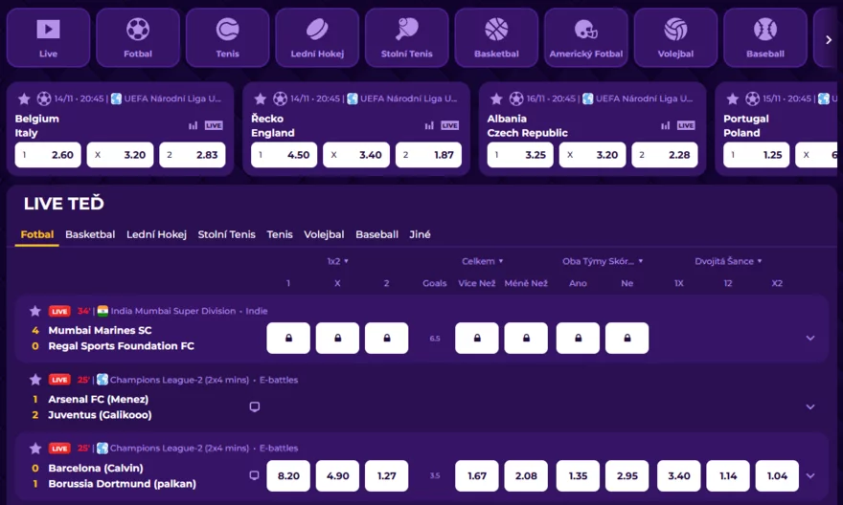The height and width of the screenshot is (505, 843).
Task: Toggle favorite on Barcelona vs Borussia Dortmund
Action: point(35,448)
